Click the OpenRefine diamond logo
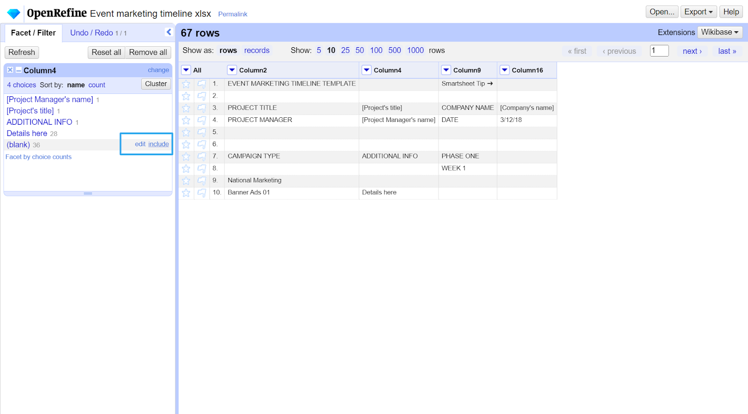 coord(14,14)
